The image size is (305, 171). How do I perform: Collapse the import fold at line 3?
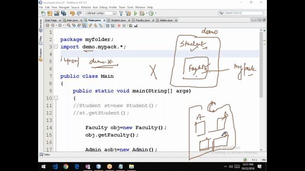click(x=56, y=47)
